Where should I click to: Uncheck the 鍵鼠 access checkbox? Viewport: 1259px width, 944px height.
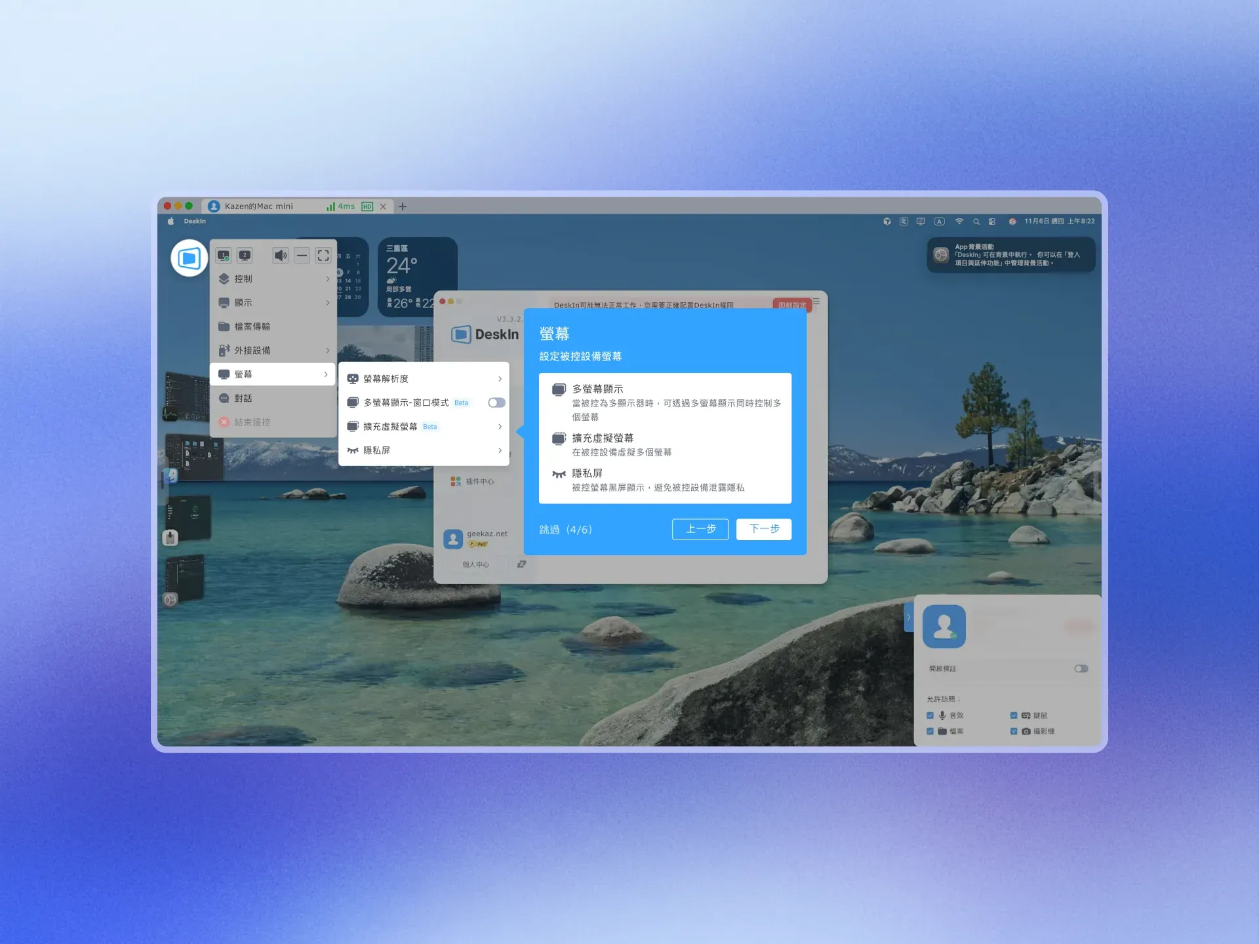[1014, 715]
